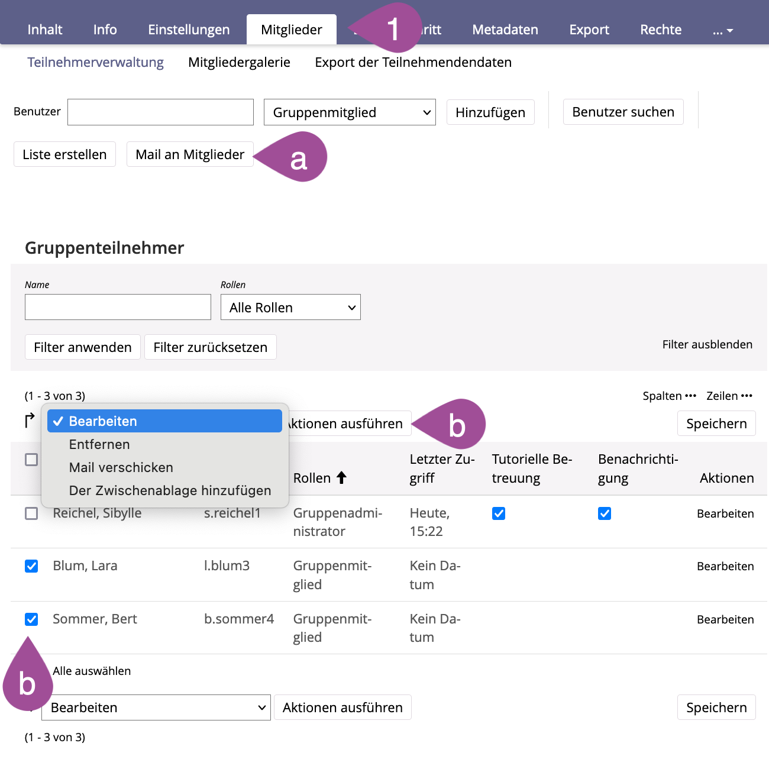Click the Rollen column sort arrow
The height and width of the screenshot is (769, 769).
click(x=341, y=478)
